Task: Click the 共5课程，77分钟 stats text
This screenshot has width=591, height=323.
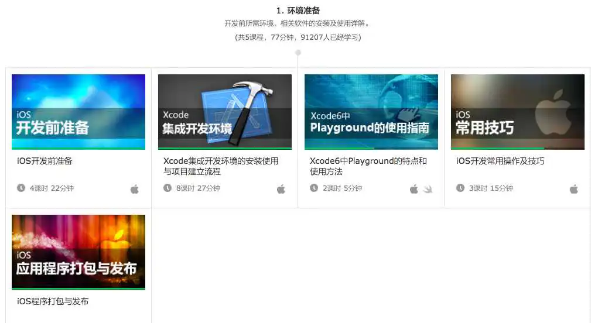Action: pyautogui.click(x=298, y=37)
